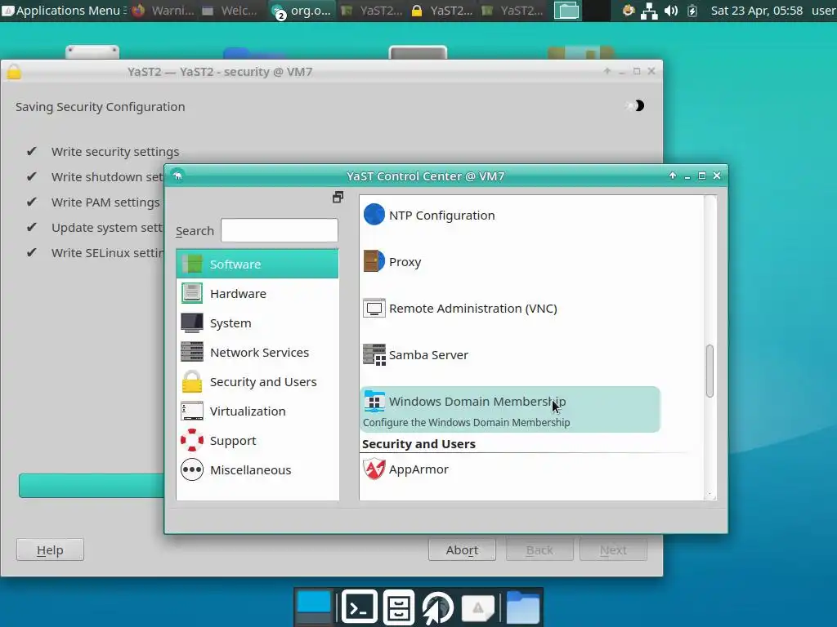The height and width of the screenshot is (627, 837).
Task: Click the module list vertical scrollbar handle
Action: [710, 371]
